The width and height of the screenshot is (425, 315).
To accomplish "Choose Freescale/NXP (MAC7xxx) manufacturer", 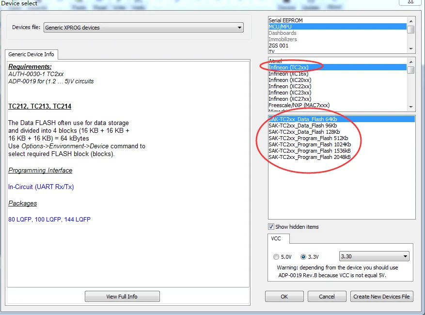I will [x=337, y=105].
